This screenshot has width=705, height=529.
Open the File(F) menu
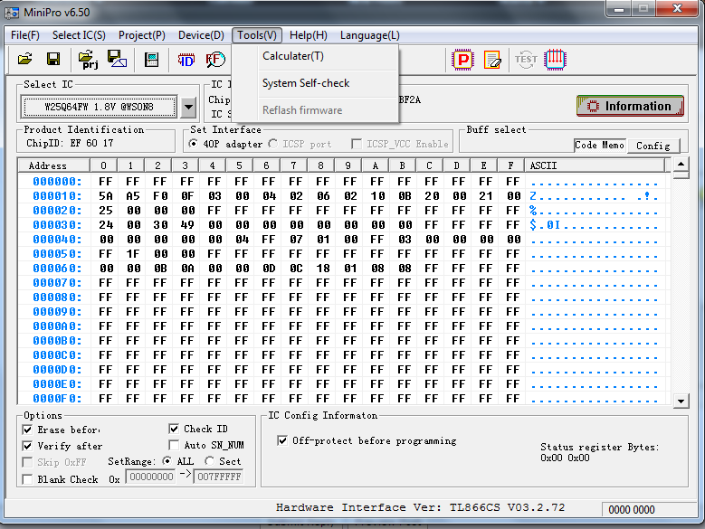tap(25, 35)
